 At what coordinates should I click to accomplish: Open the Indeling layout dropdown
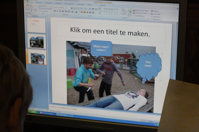pyautogui.click(x=43, y=6)
